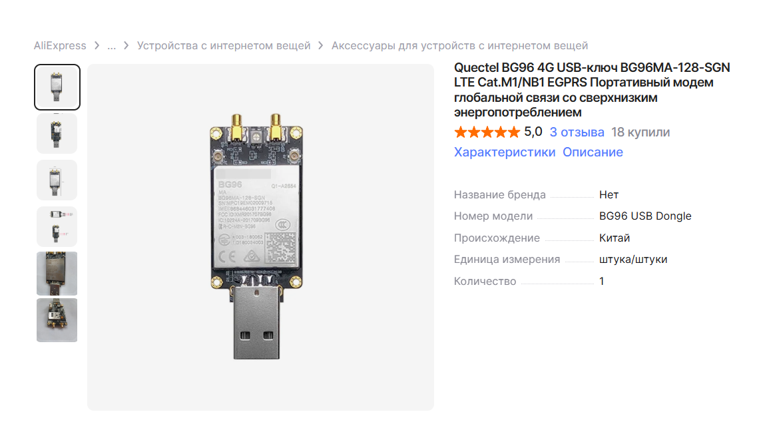Select the second thumbnail showing the black dongle
763x436 pixels.
[x=57, y=134]
